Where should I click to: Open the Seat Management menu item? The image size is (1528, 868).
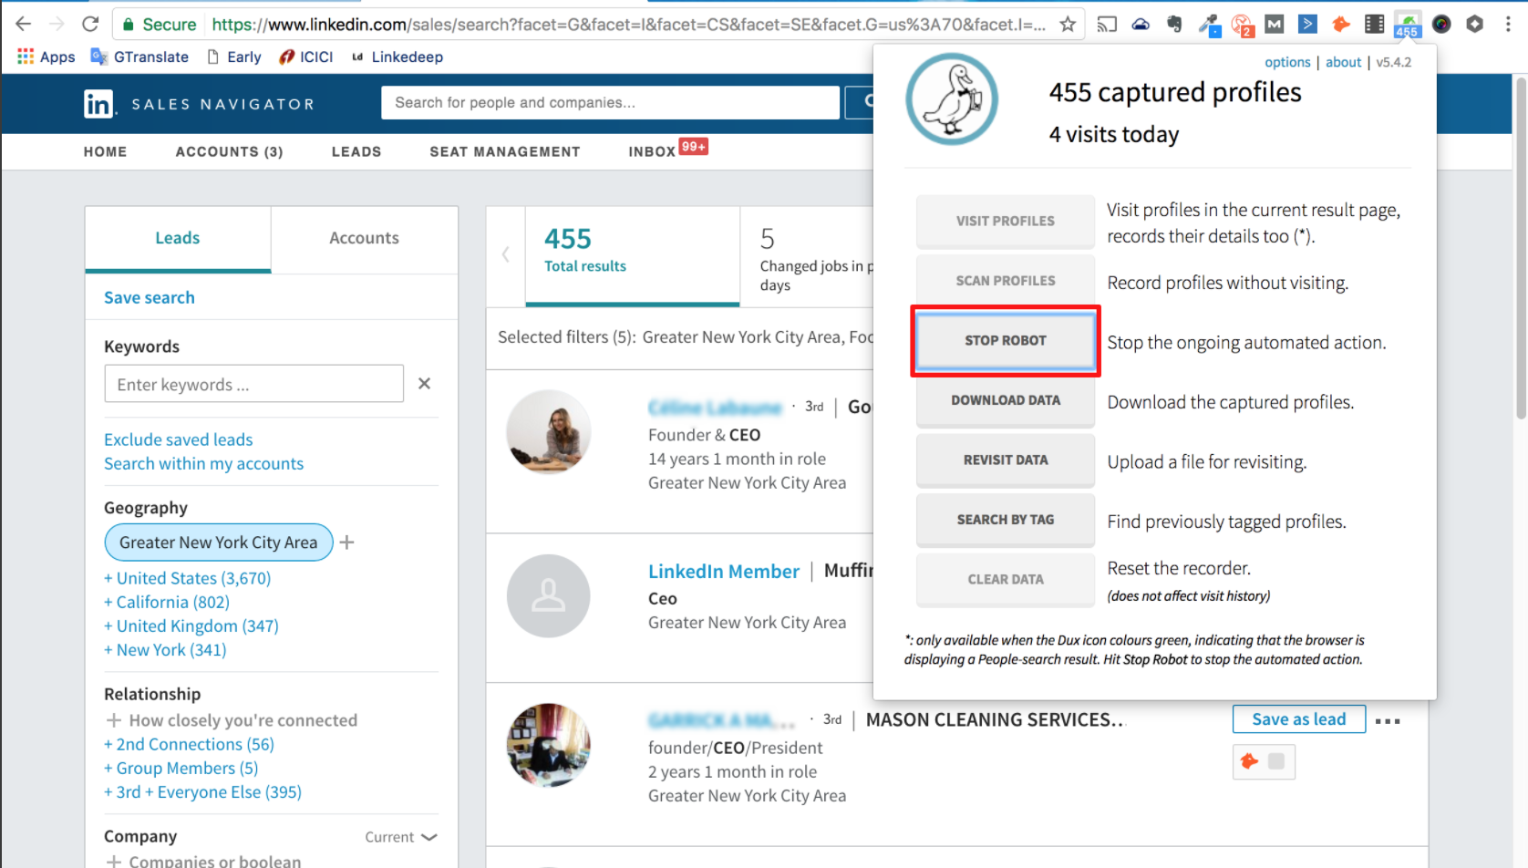coord(504,151)
